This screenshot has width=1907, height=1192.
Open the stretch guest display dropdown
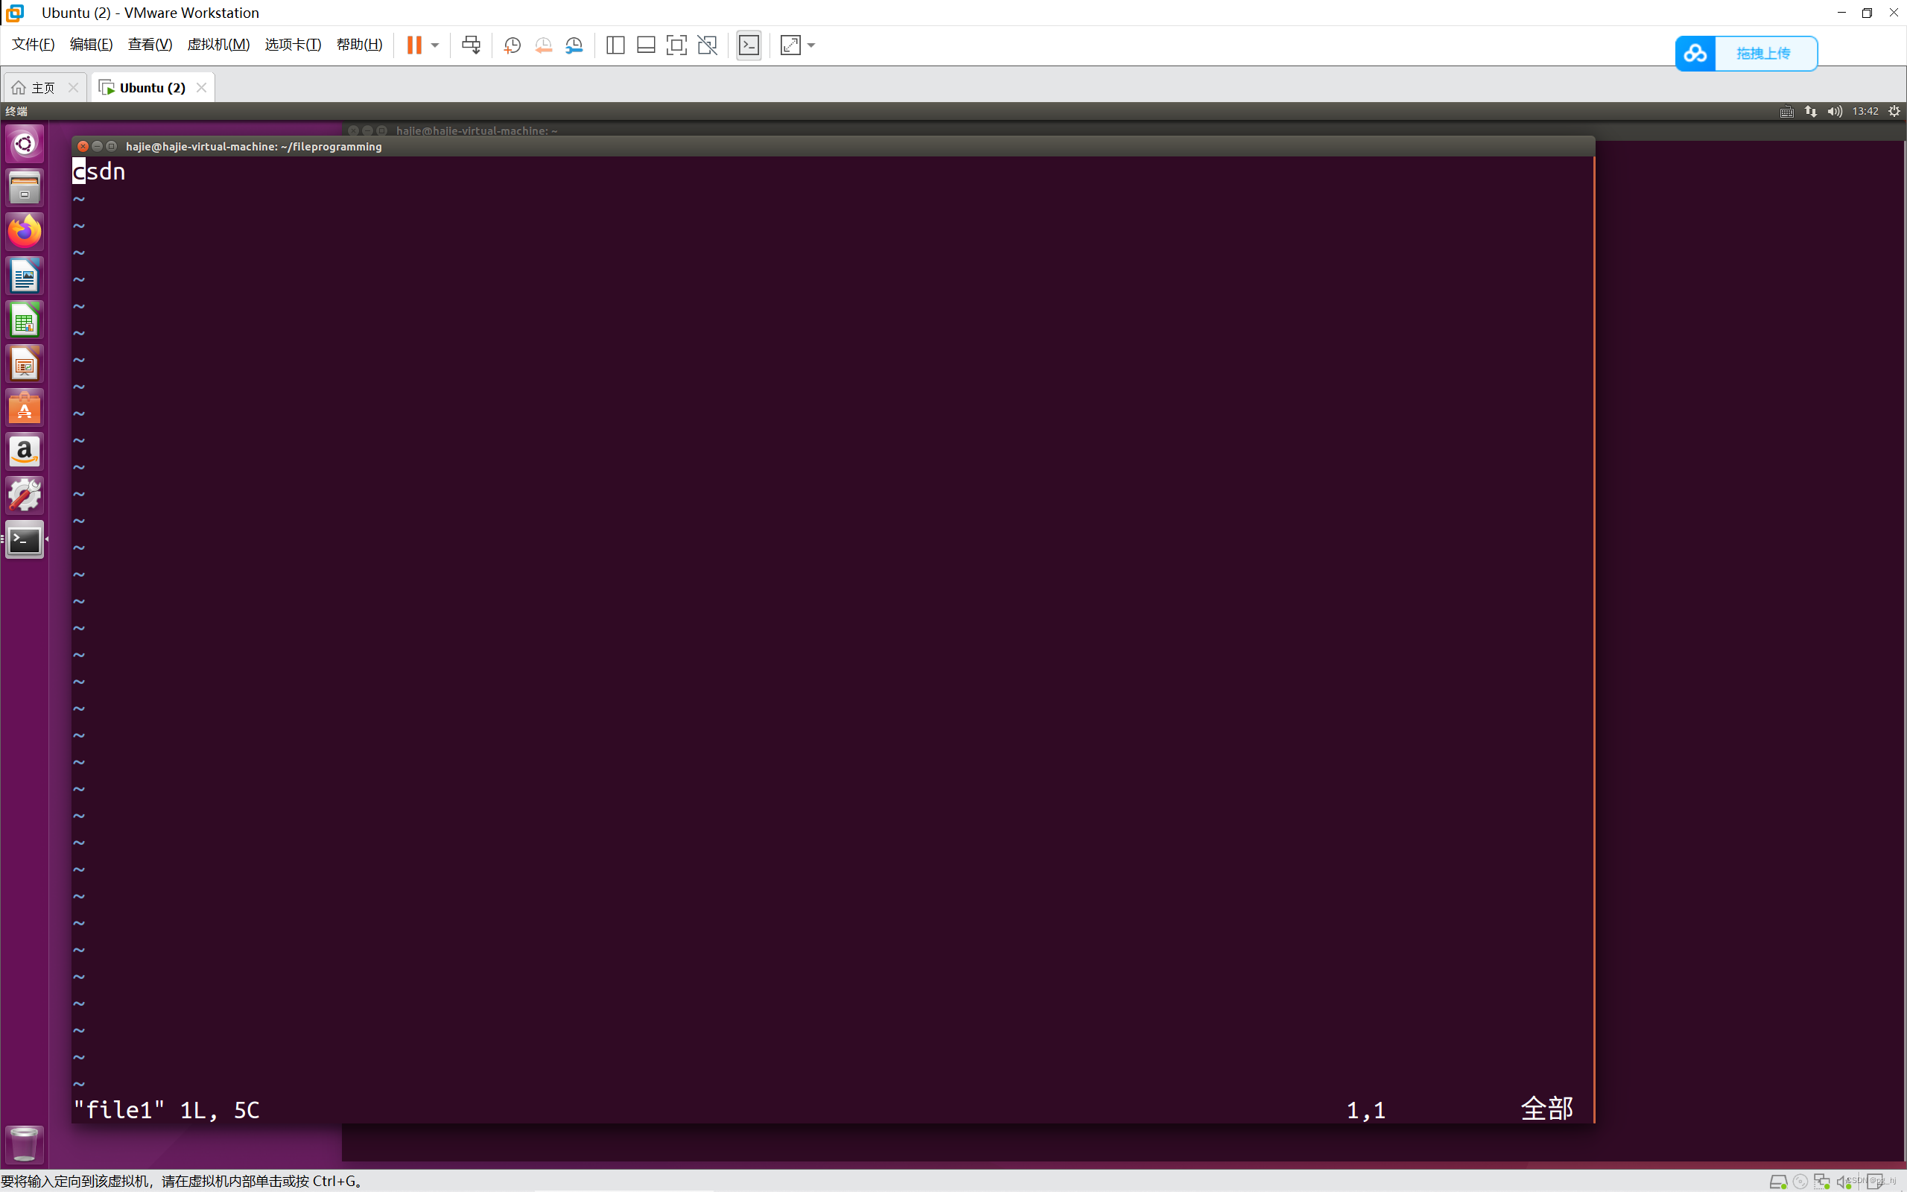coord(812,45)
